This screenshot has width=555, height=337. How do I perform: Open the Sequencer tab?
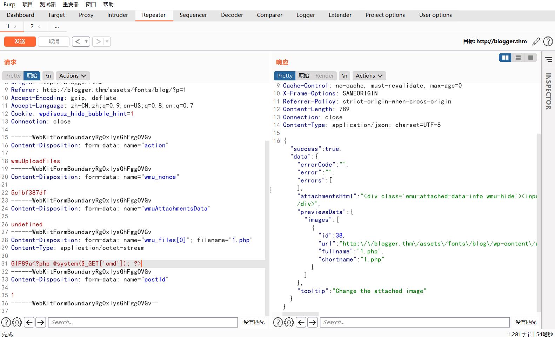click(193, 15)
